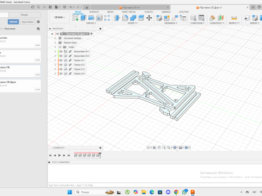Screen dimensions: 262x196
Task: Select the Revolve tool
Action: point(91,18)
